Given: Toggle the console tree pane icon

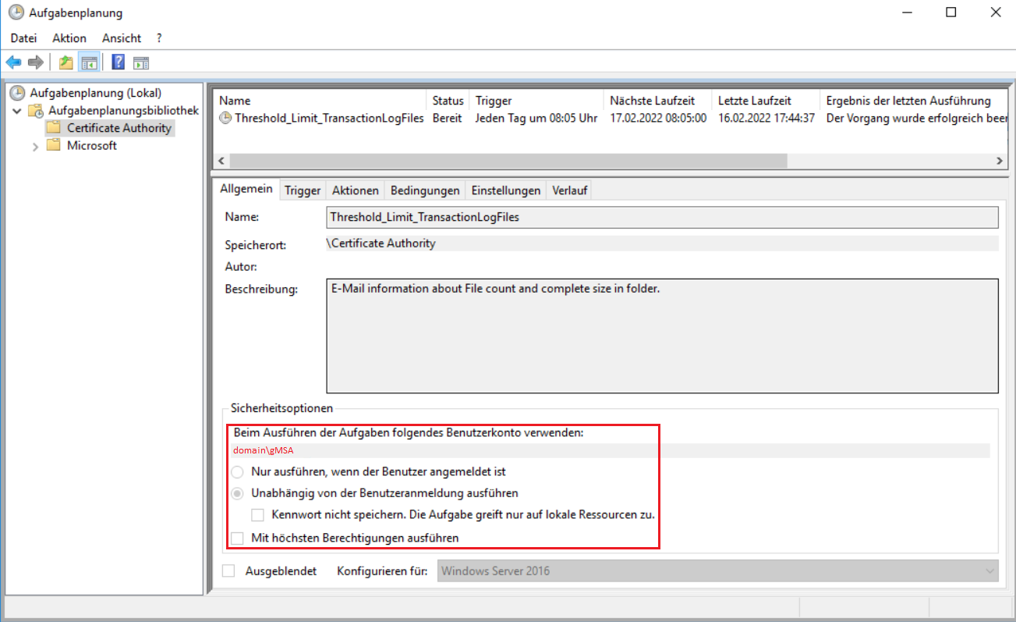Looking at the screenshot, I should click(90, 62).
